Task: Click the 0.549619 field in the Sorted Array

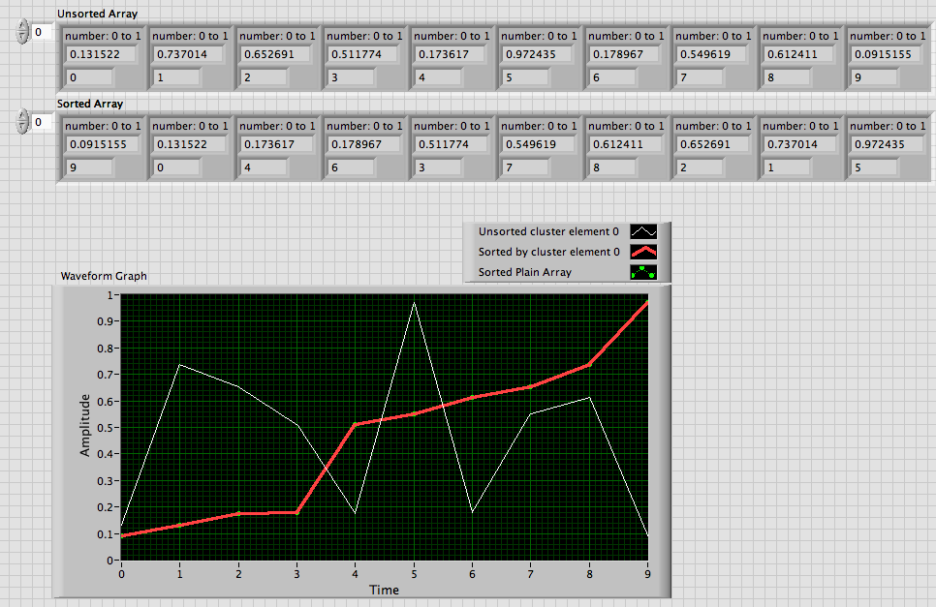Action: [x=537, y=144]
